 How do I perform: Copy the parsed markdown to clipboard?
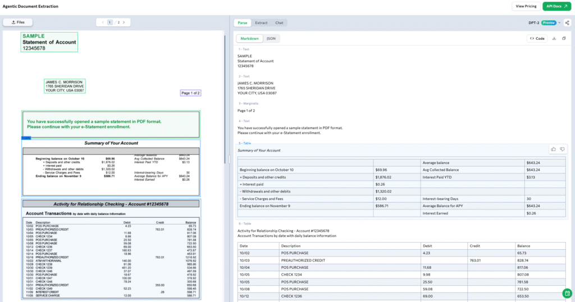click(564, 39)
